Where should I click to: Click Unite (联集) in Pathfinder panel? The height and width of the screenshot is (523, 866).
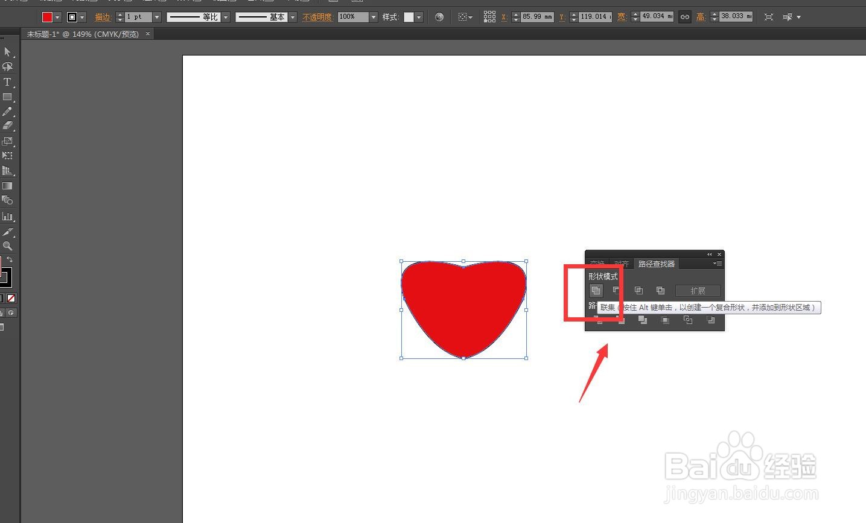(x=596, y=291)
